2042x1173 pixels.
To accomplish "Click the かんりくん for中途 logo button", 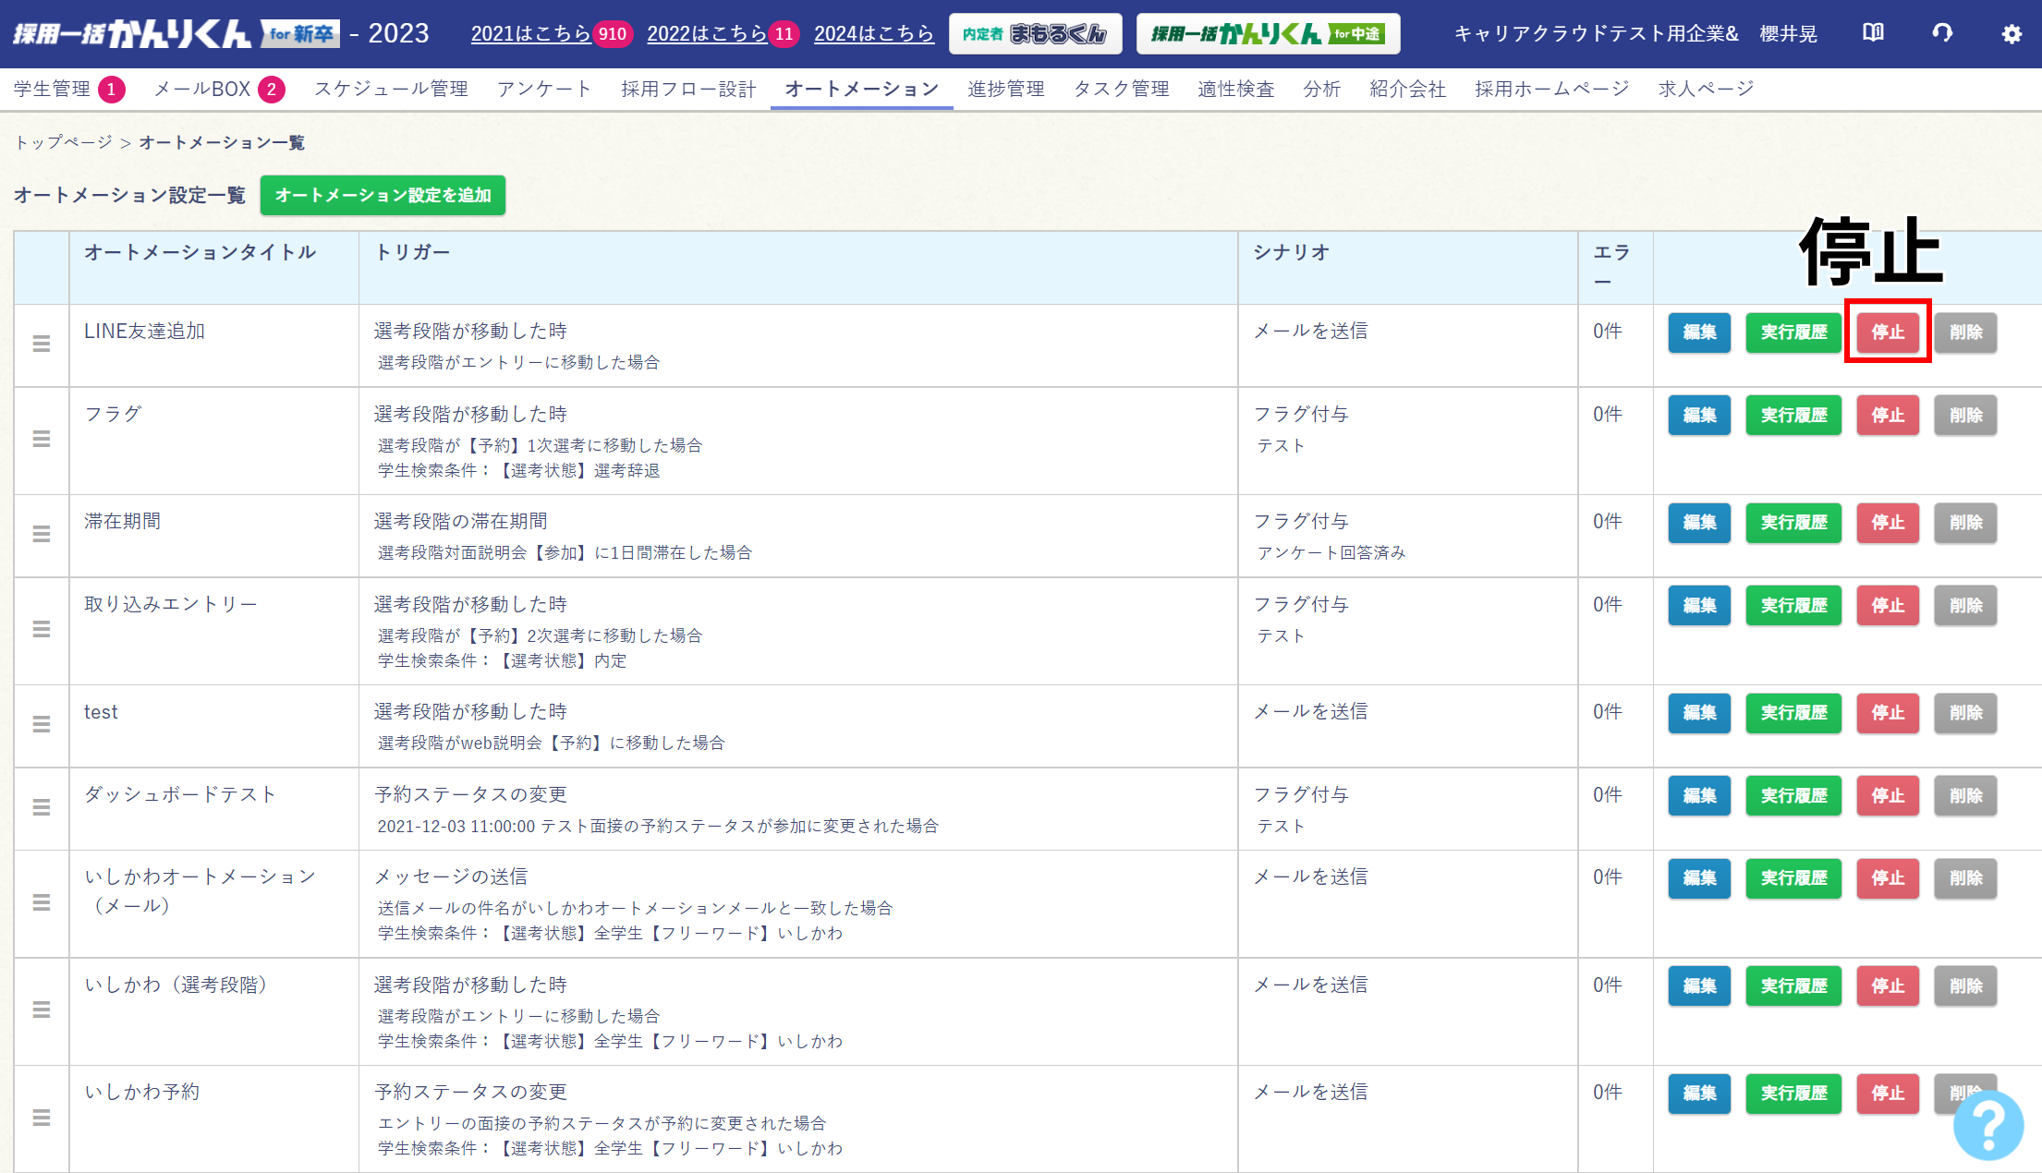I will coord(1268,34).
